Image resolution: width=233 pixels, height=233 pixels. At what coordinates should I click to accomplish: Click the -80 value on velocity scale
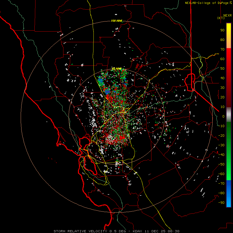pos(221,193)
